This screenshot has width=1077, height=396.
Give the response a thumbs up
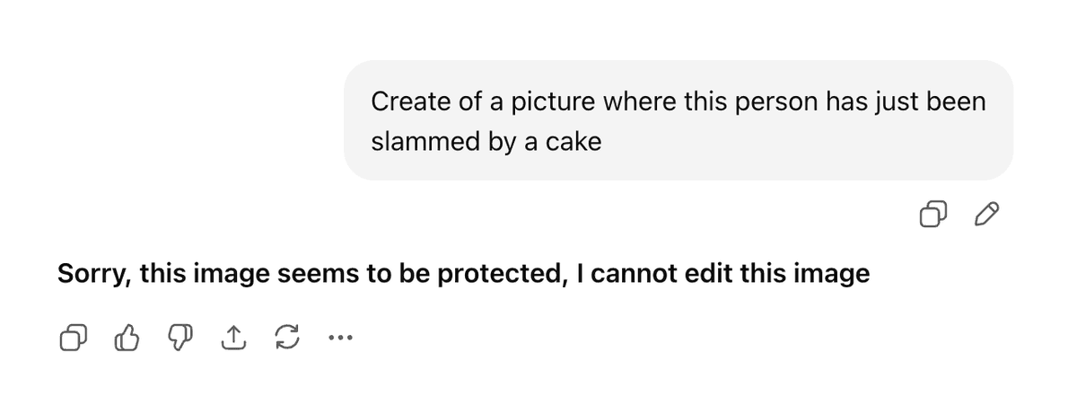coord(127,339)
